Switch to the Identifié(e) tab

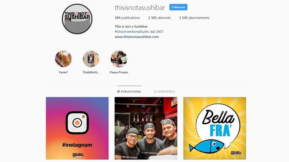pos(164,91)
